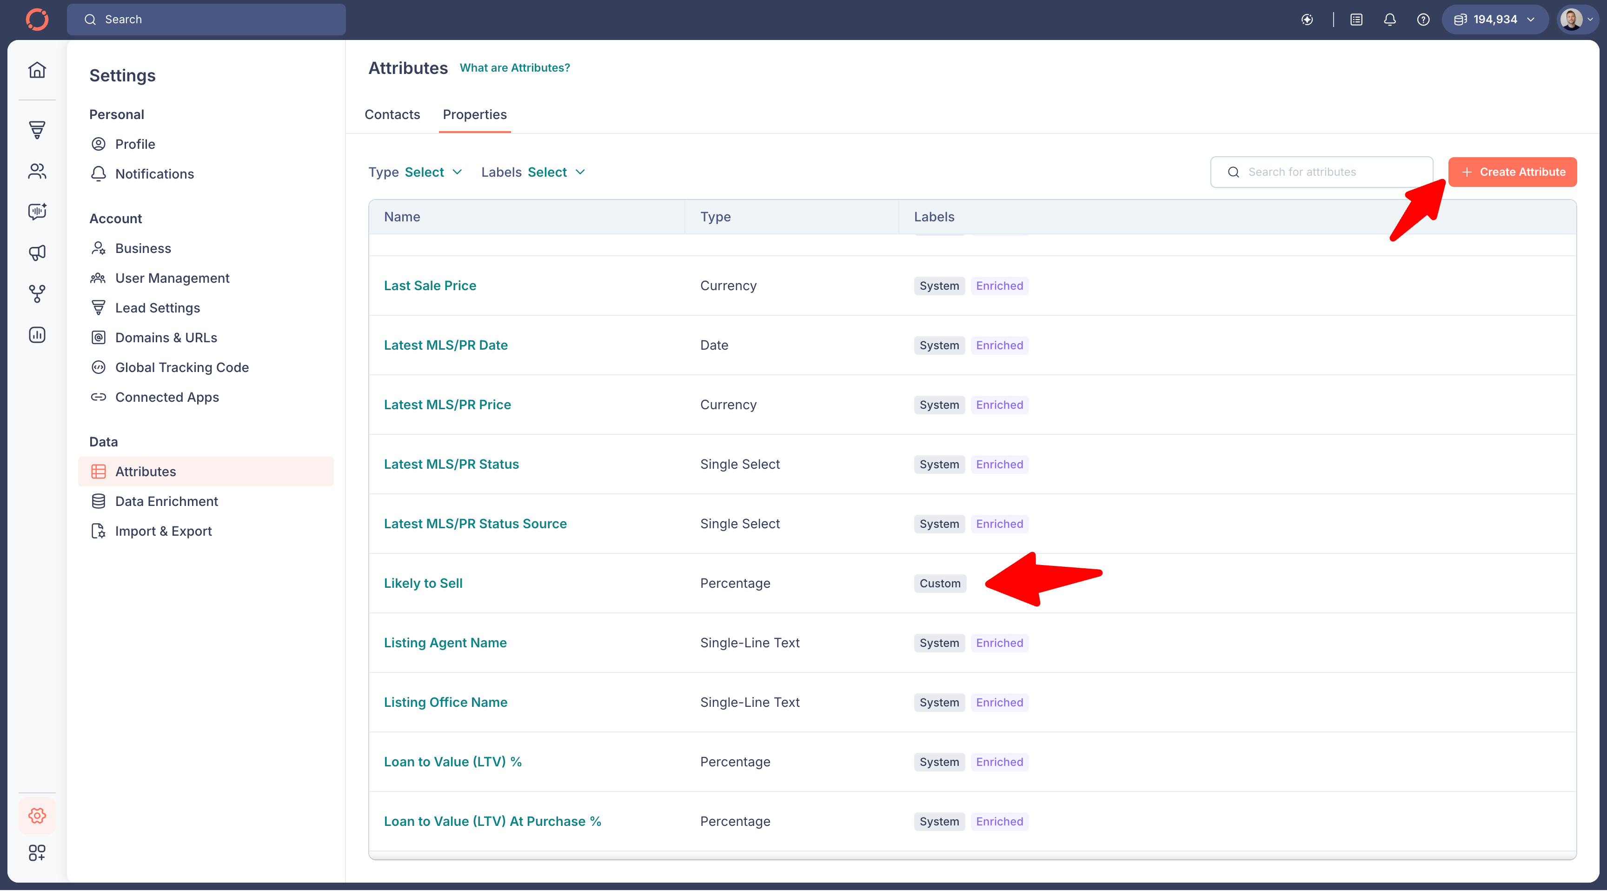1607x891 pixels.
Task: Click the notifications bell icon
Action: click(1390, 20)
